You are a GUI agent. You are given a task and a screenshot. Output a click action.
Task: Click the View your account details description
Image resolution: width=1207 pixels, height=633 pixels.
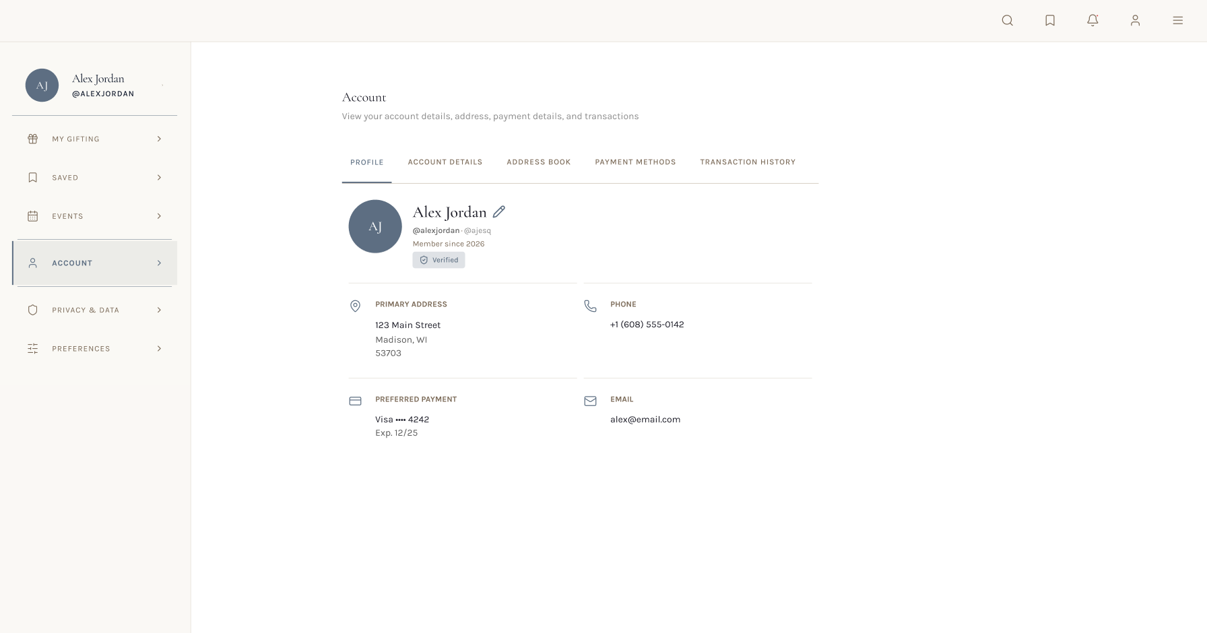[490, 116]
